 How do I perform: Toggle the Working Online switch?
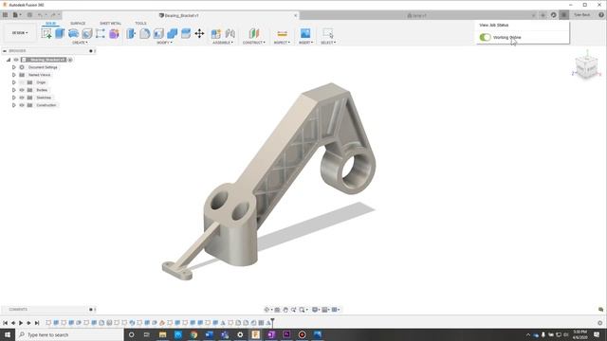tap(485, 37)
